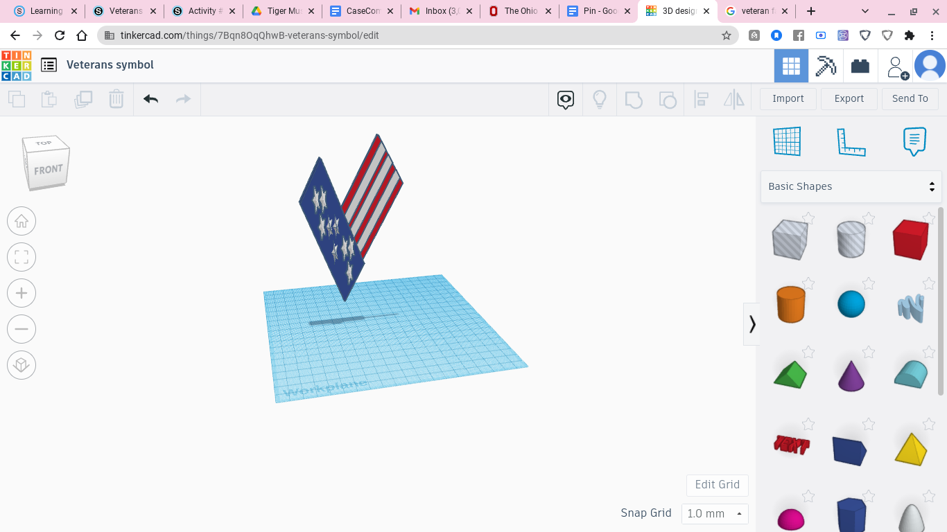Zoom in with the plus button
Viewport: 947px width, 532px height.
(21, 293)
